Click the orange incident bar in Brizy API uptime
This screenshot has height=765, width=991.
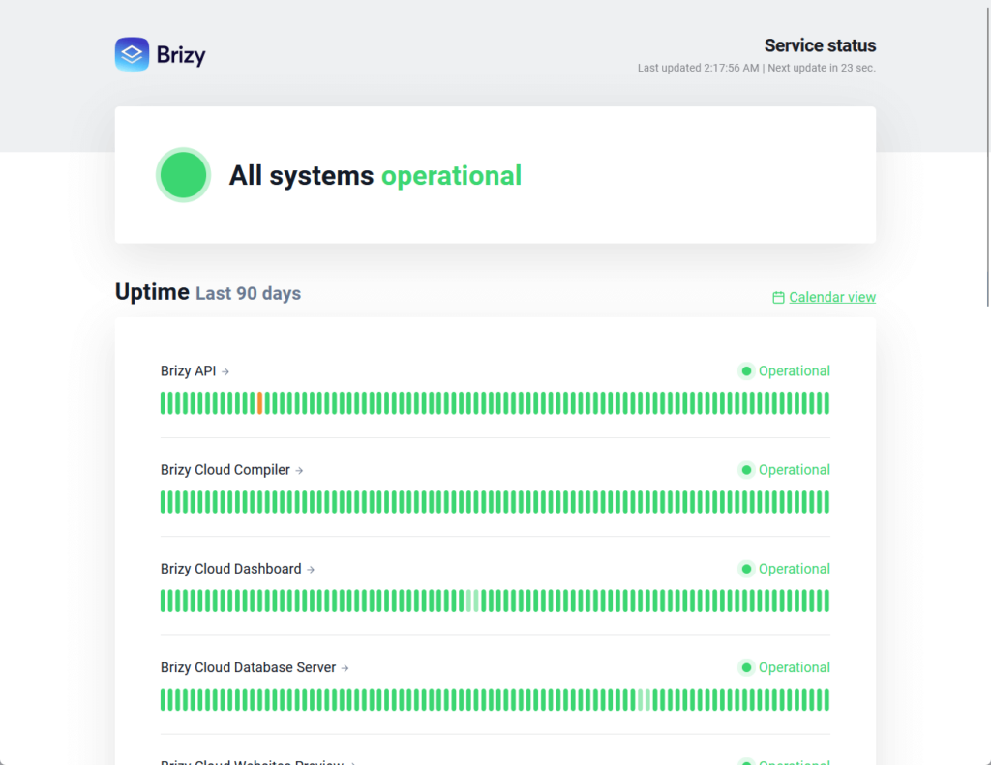pyautogui.click(x=259, y=403)
